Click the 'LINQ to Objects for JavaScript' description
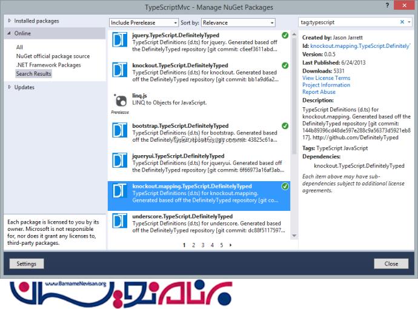The image size is (418, 309). pyautogui.click(x=169, y=102)
